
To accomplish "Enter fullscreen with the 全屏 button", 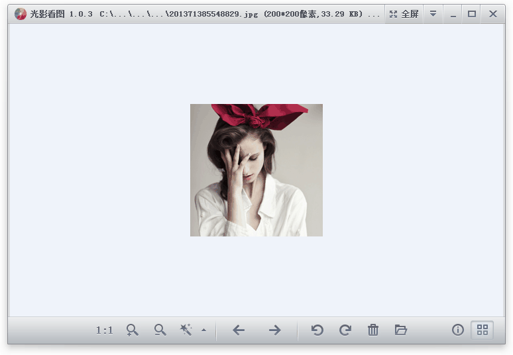I will [x=404, y=14].
